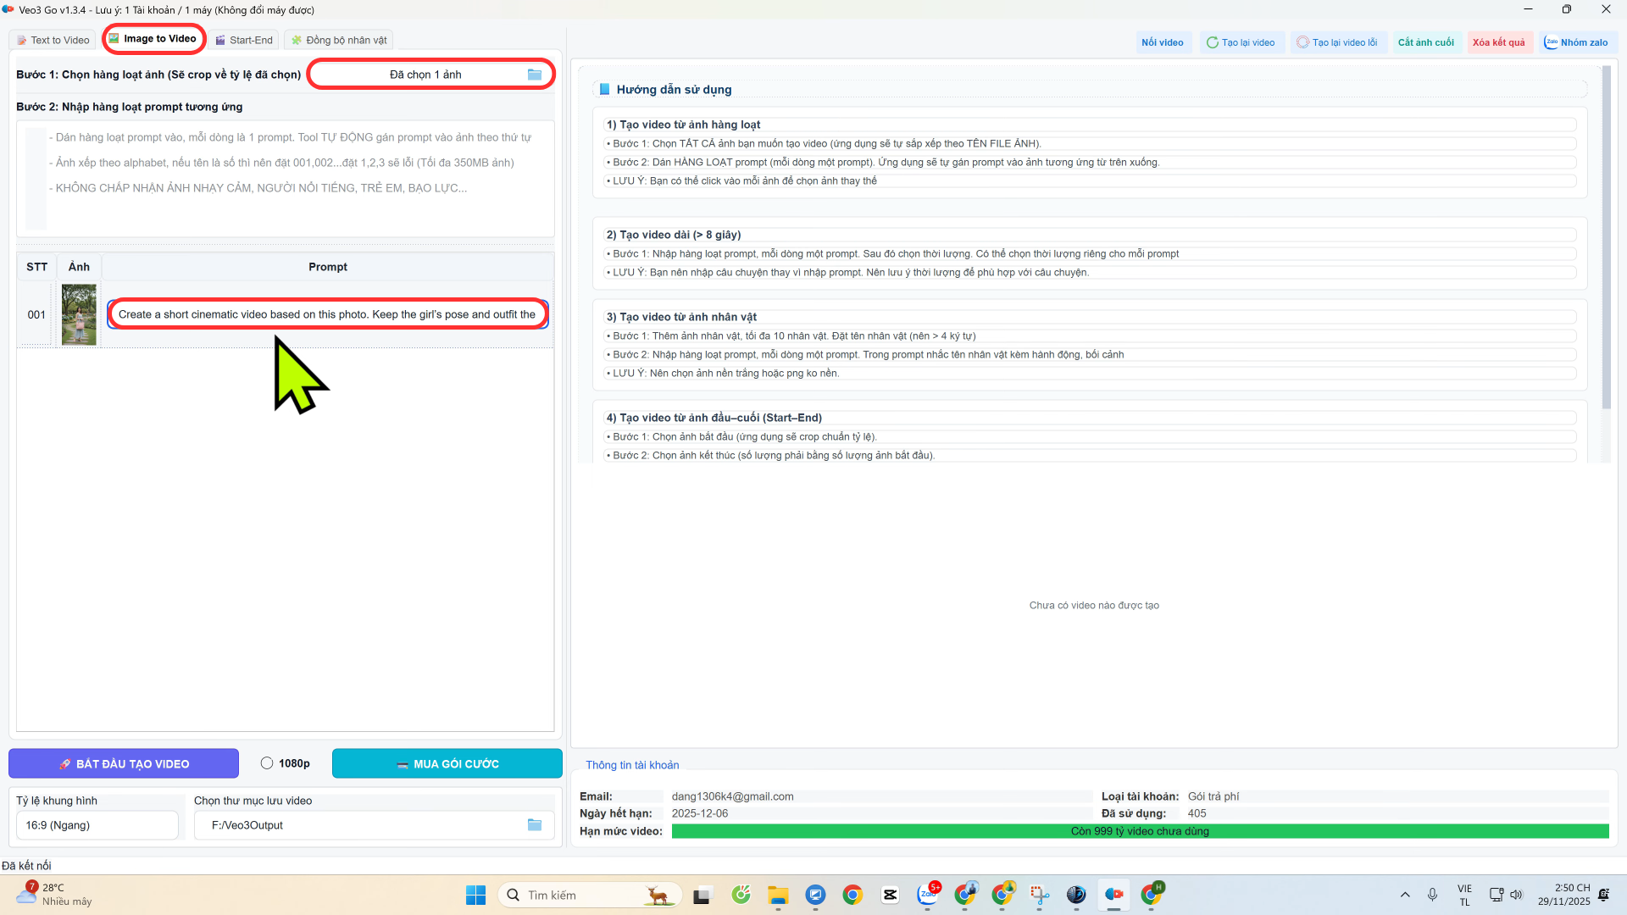Switch to Text to Video tab
The height and width of the screenshot is (915, 1627).
click(x=53, y=40)
